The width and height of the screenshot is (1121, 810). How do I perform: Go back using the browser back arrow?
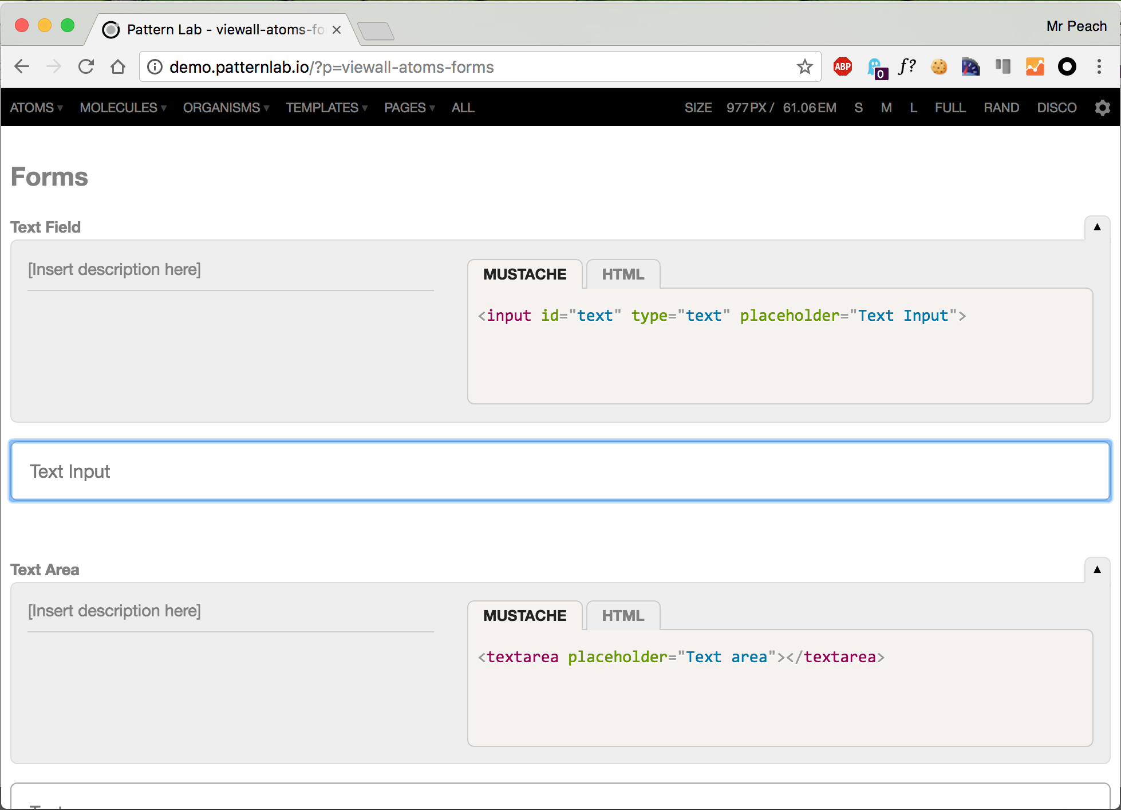click(x=22, y=67)
